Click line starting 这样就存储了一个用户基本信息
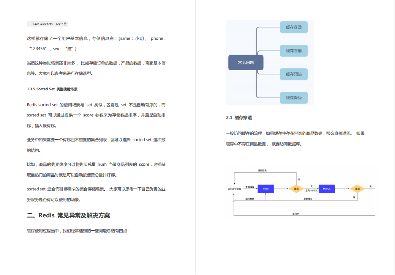This screenshot has width=395, height=275. click(x=96, y=38)
